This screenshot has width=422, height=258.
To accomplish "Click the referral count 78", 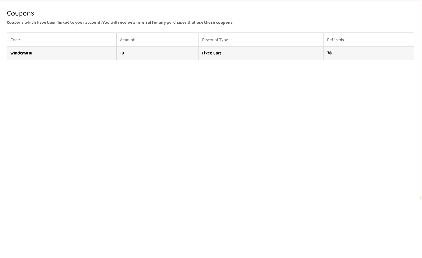I will (x=329, y=53).
